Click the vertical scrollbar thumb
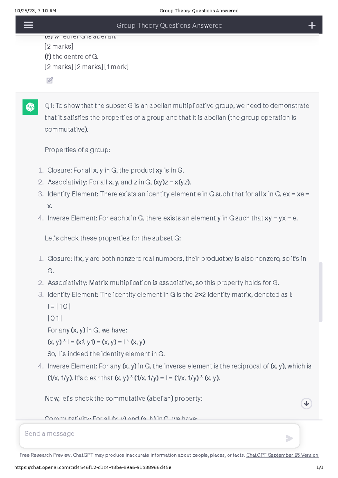338x478 pixels. coord(321,292)
